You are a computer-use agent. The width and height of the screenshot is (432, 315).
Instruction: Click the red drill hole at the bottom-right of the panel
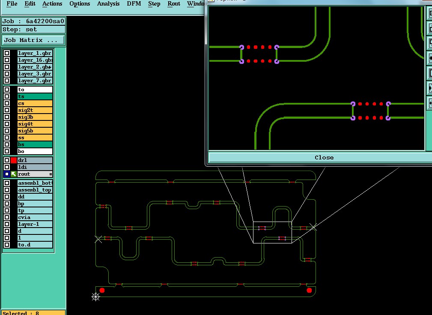tap(309, 290)
